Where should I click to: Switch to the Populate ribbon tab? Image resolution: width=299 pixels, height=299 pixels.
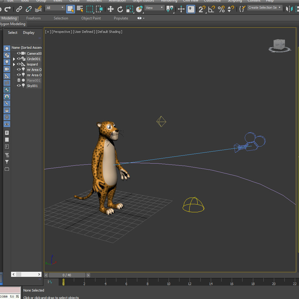(121, 18)
